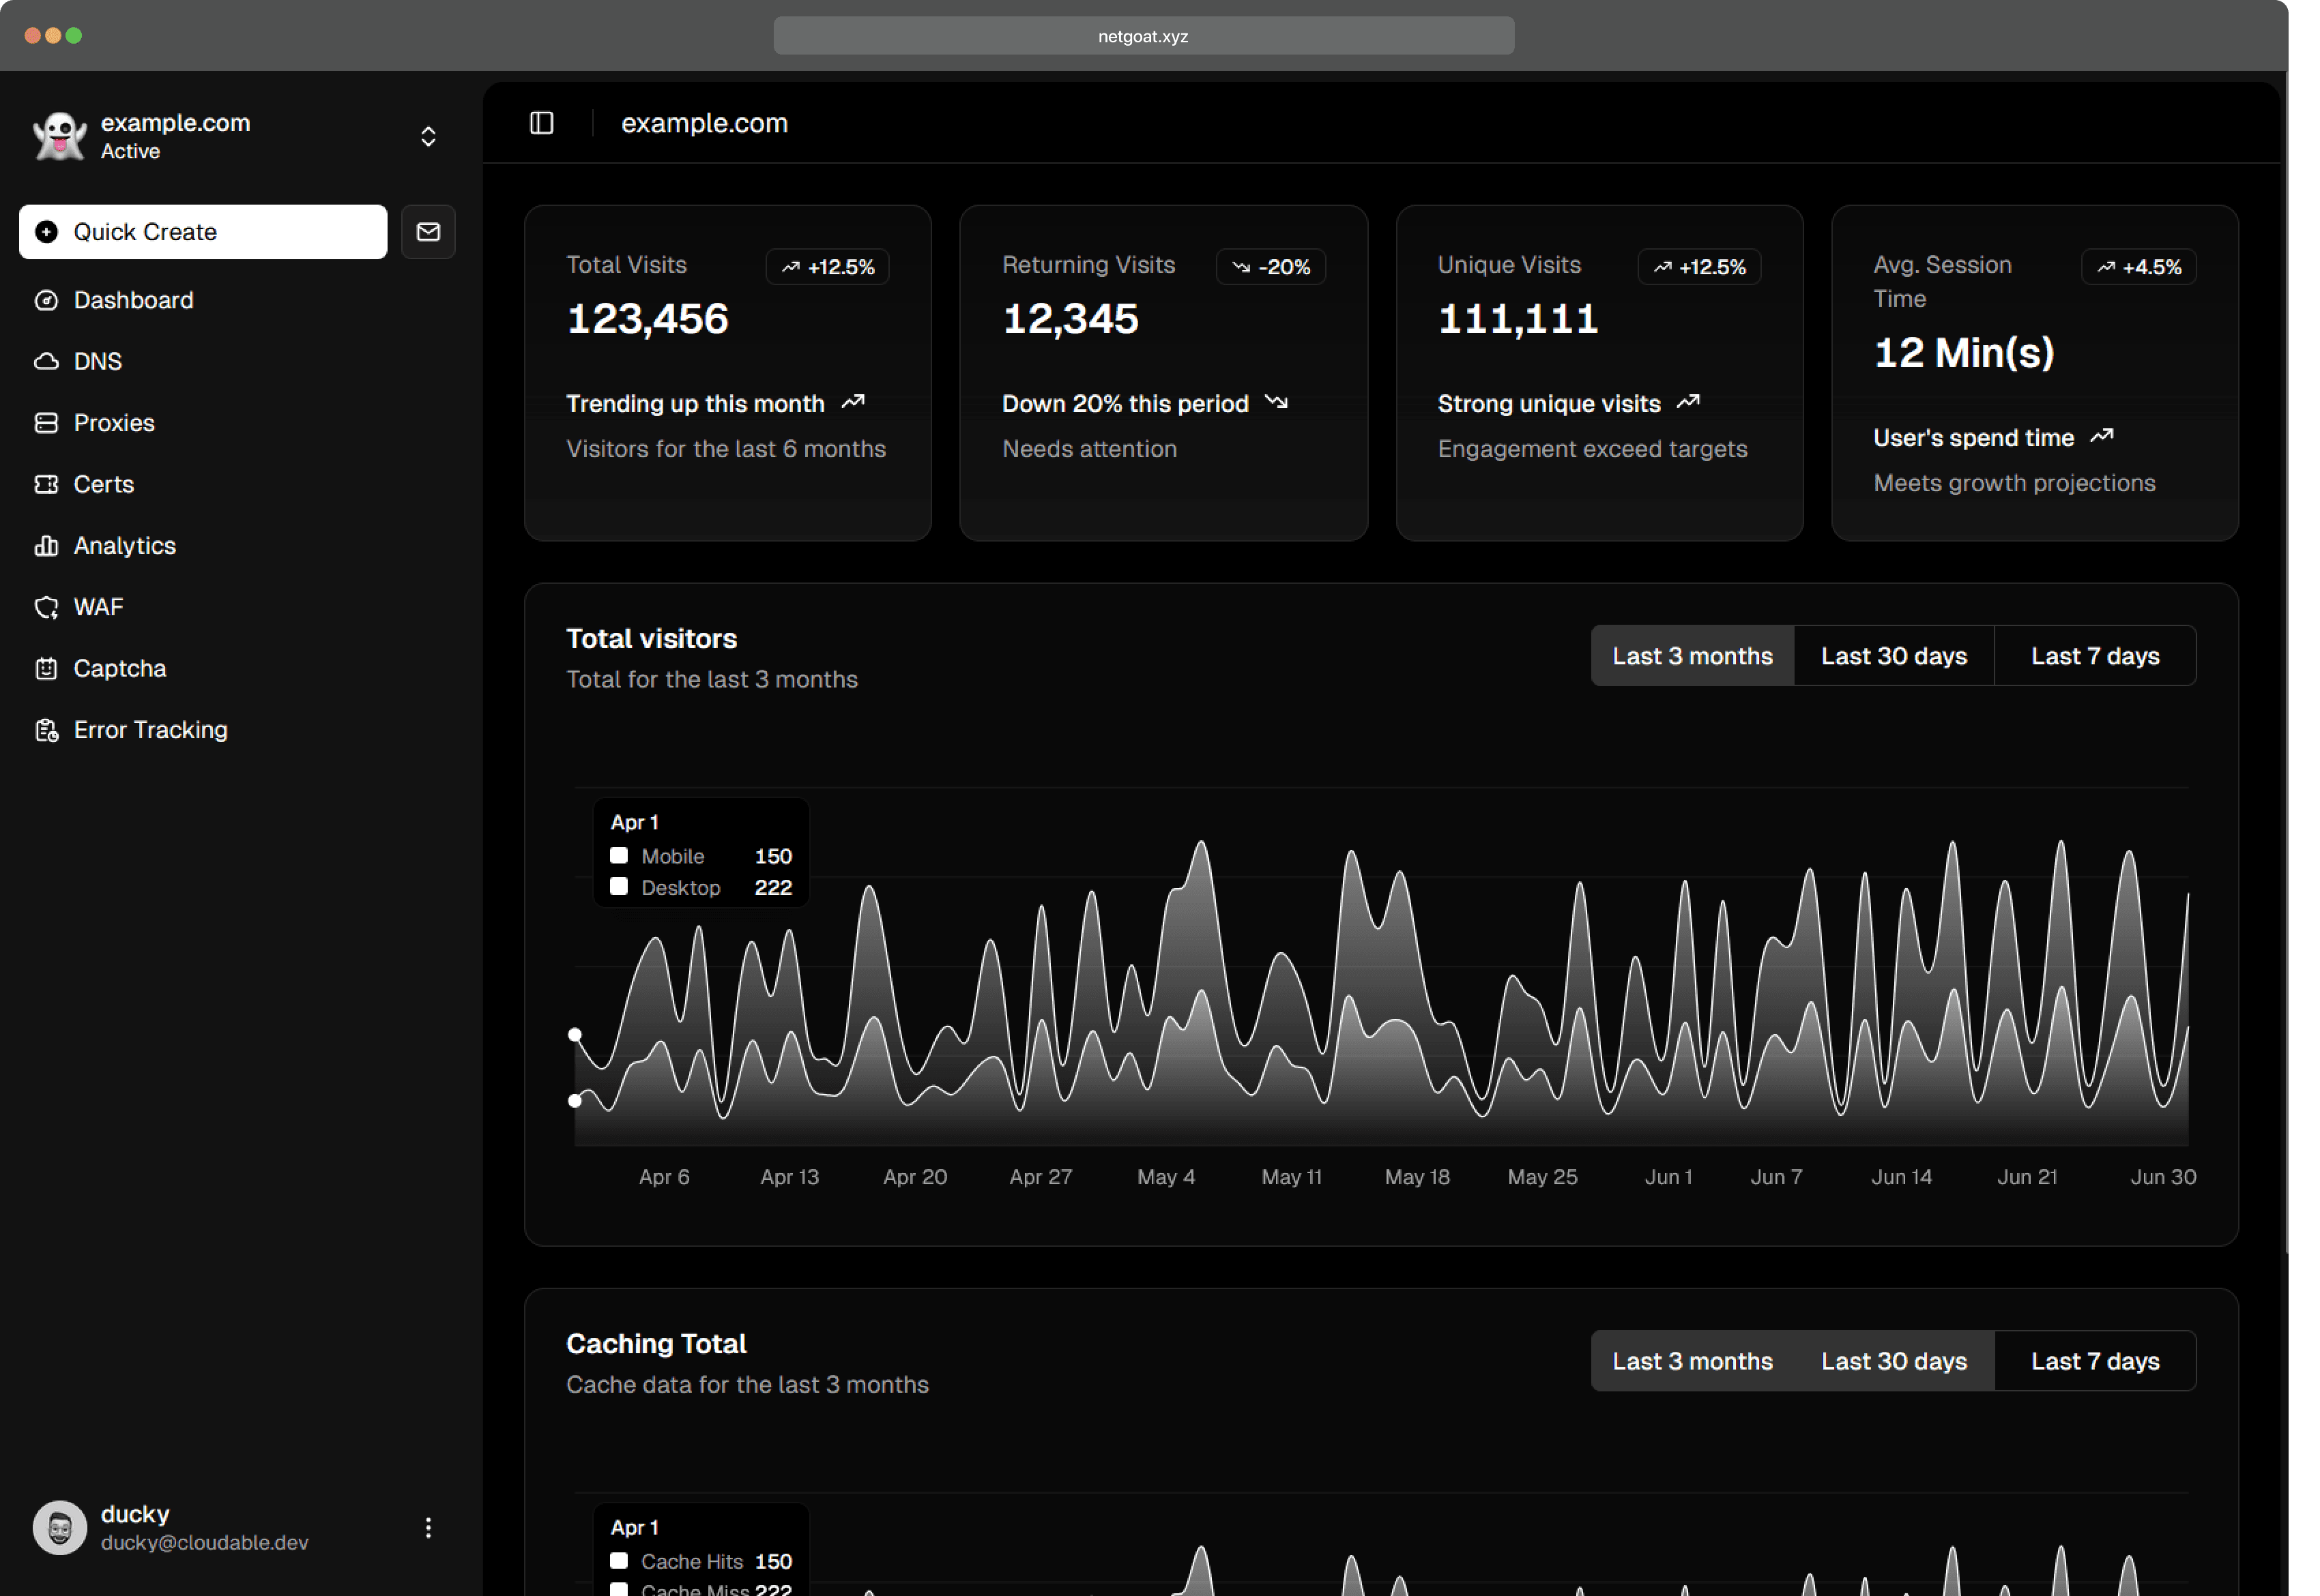2320x1596 pixels.
Task: Click the Error Tracking clipboard icon
Action: coord(46,730)
